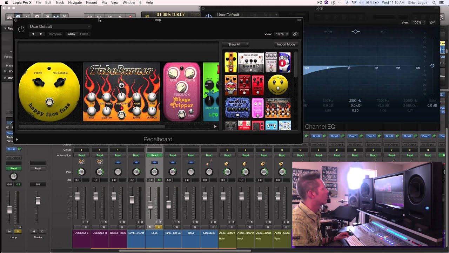Toggle Happy Face Fuzz footswitch on pedalboard
449x253 pixels.
[49, 102]
